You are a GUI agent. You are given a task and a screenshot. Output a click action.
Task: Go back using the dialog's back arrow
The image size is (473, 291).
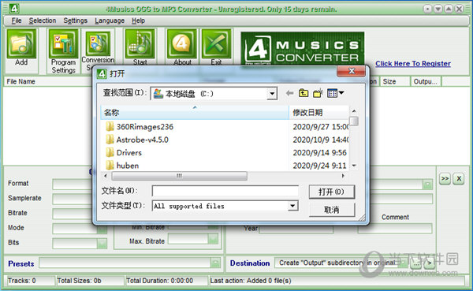coord(289,93)
